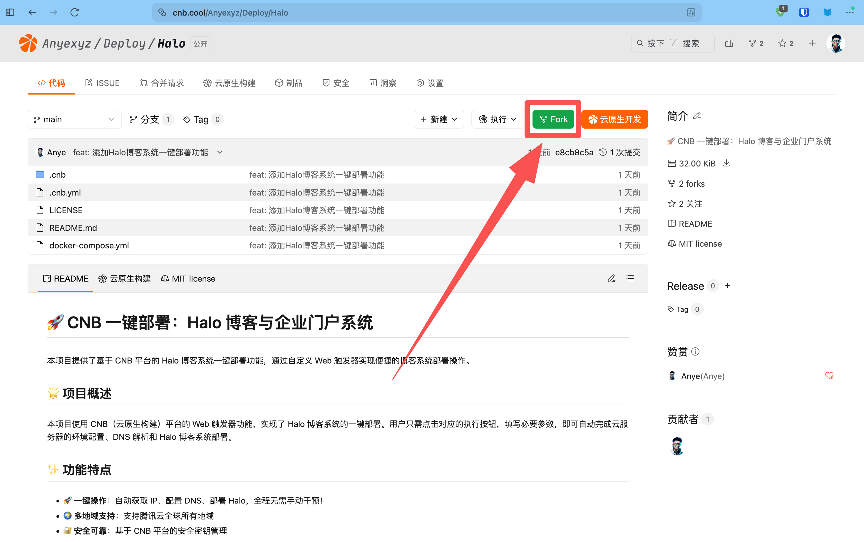Screen dimensions: 864x542
Task: Click the insights chart icon in header
Action: [729, 43]
